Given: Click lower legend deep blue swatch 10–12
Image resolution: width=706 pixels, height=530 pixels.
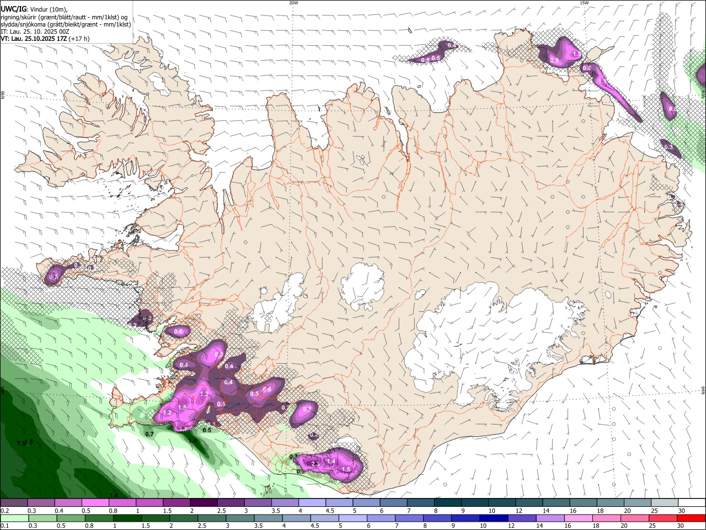Looking at the screenshot, I should pos(493,518).
